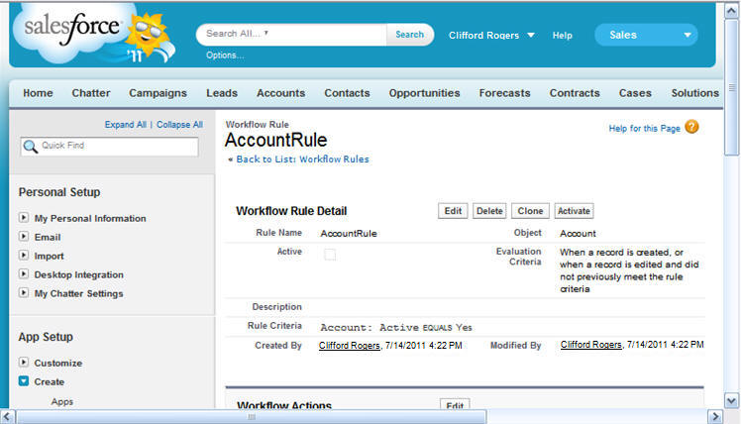Image resolution: width=741 pixels, height=424 pixels.
Task: Focus the Quick Find field
Action: click(110, 147)
